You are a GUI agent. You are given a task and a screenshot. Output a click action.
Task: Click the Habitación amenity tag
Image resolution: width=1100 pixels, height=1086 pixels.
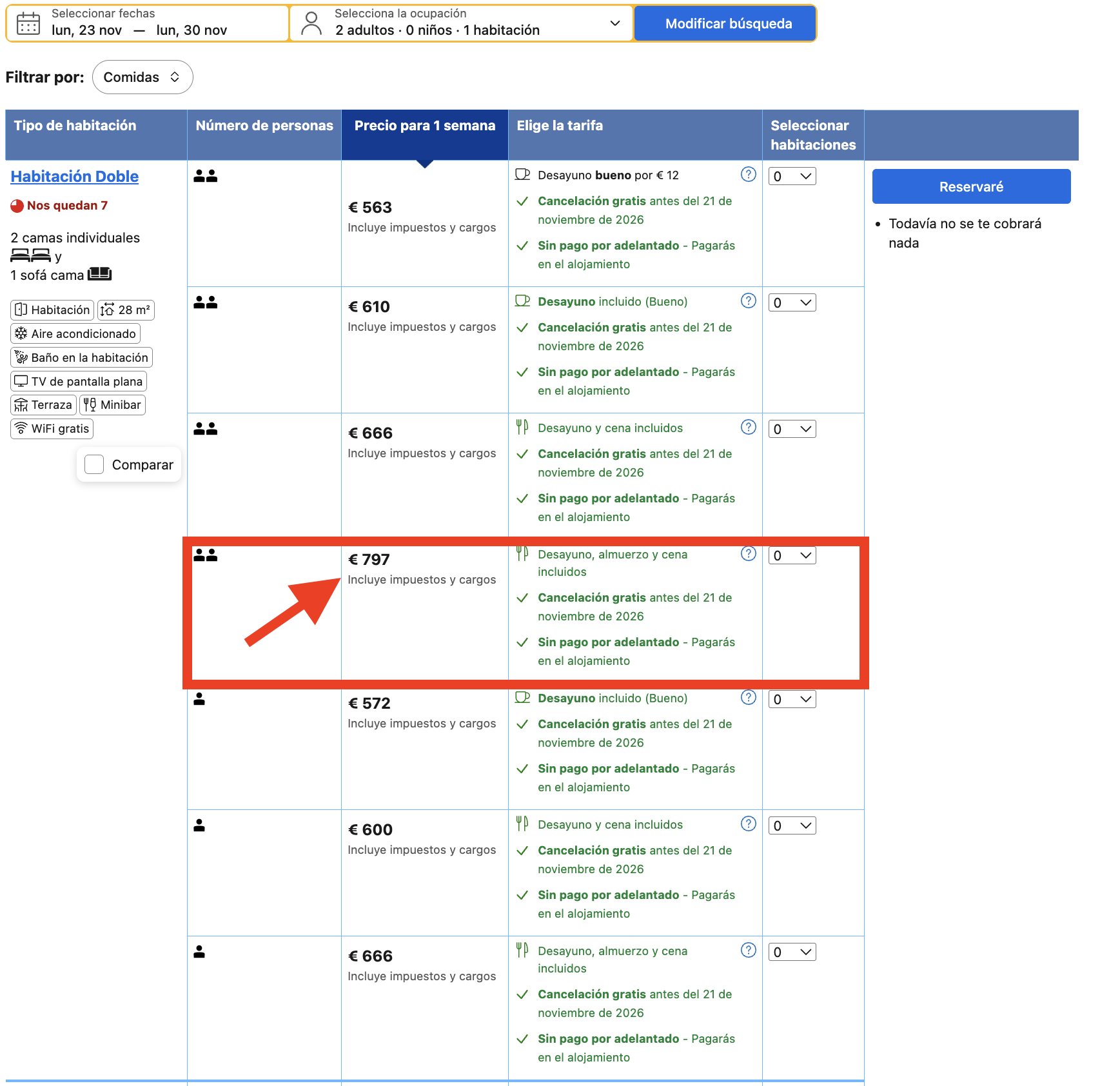52,310
